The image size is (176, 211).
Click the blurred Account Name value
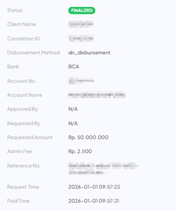97,95
